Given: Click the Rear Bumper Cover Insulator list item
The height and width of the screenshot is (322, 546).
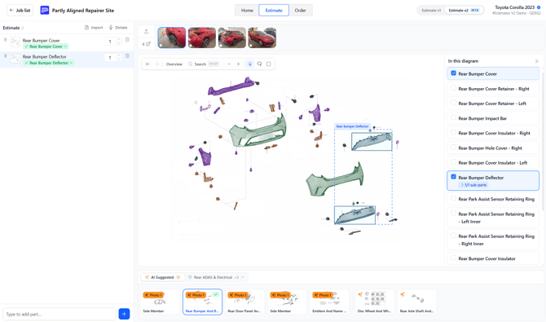Looking at the screenshot, I should tap(493, 258).
